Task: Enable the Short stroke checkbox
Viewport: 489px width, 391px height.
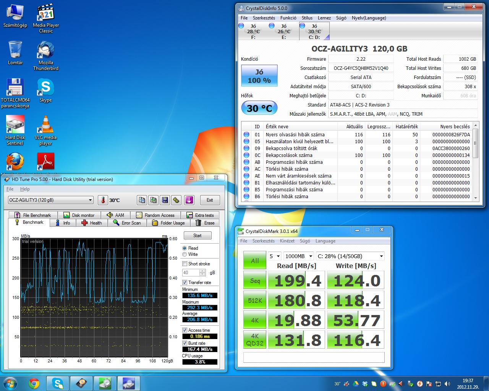Action: [x=185, y=264]
